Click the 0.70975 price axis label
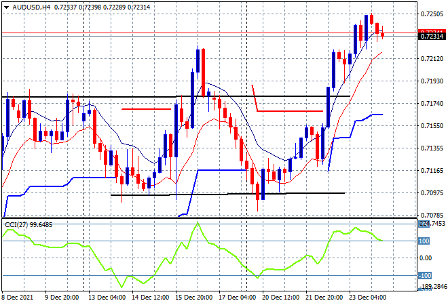 [432, 193]
